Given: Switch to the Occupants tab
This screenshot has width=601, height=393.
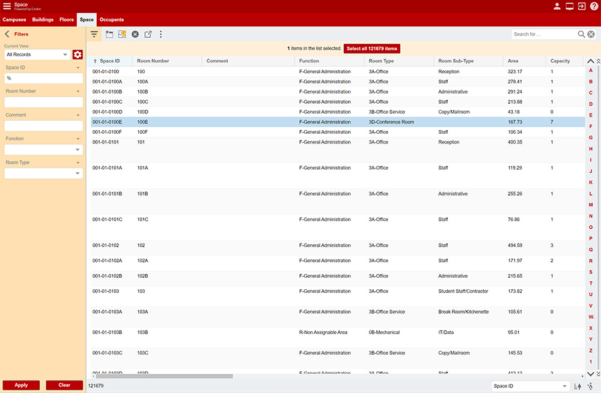Looking at the screenshot, I should (x=111, y=20).
